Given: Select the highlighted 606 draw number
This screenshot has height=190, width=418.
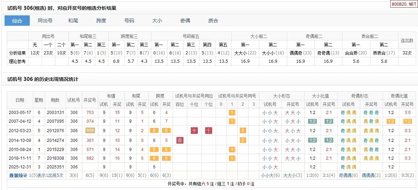Looking at the screenshot, I should click(90, 130).
